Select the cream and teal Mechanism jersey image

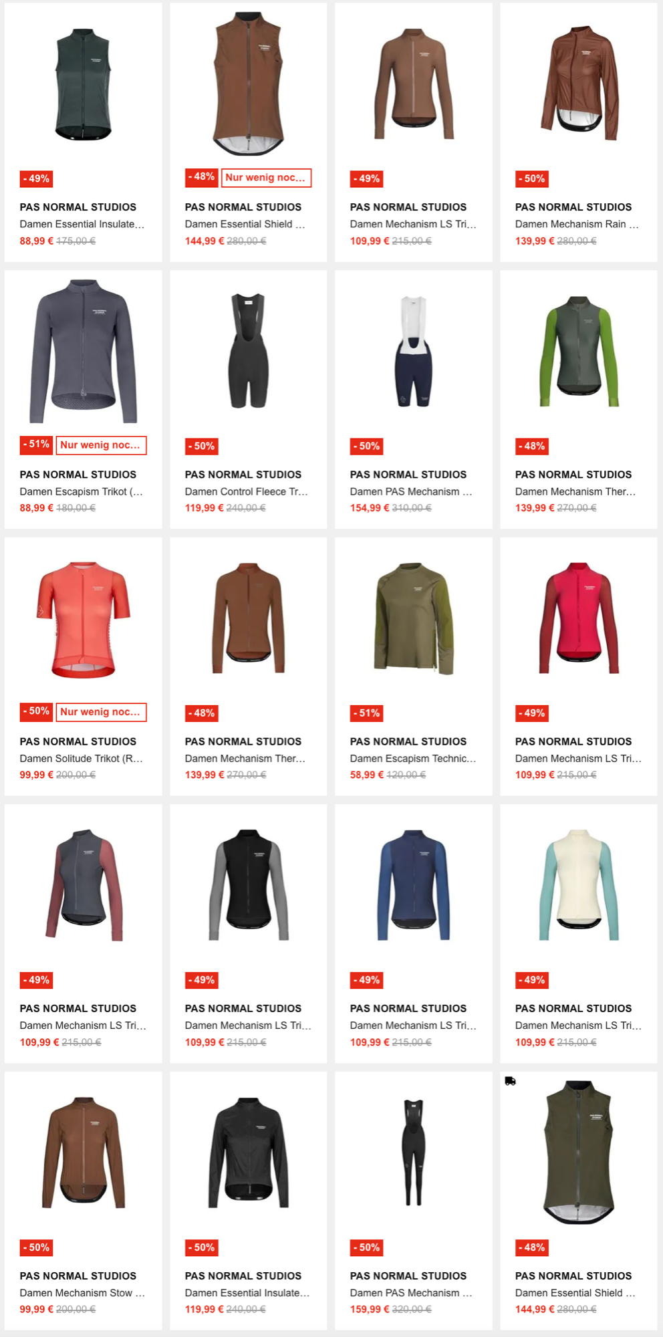pos(578,885)
